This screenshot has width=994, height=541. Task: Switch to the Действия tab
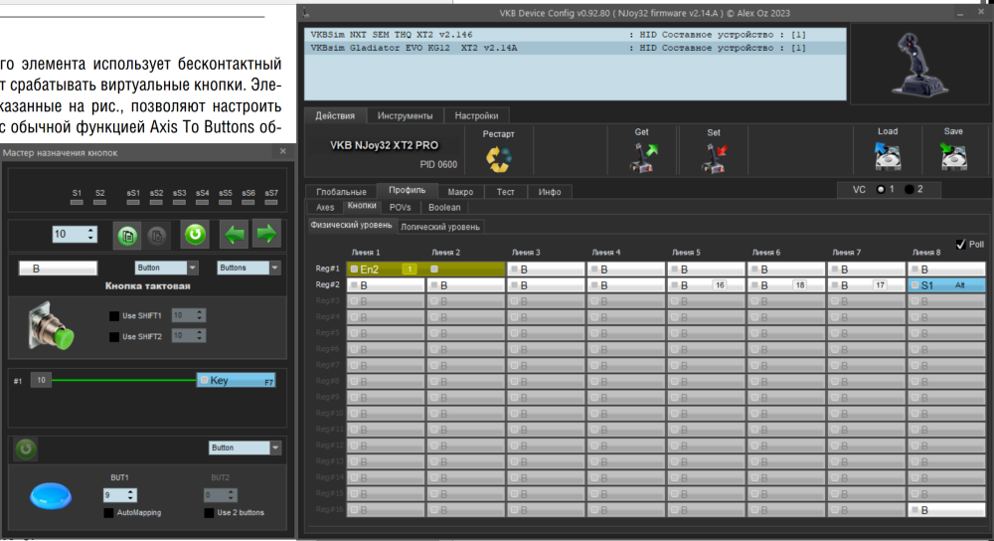[x=335, y=115]
